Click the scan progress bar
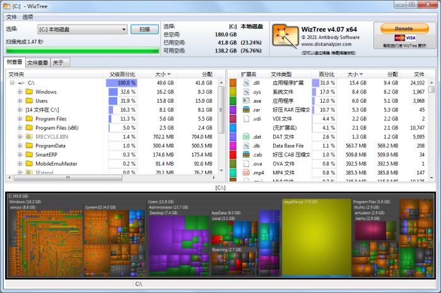Viewport: 441px width, 293px height. click(x=83, y=50)
